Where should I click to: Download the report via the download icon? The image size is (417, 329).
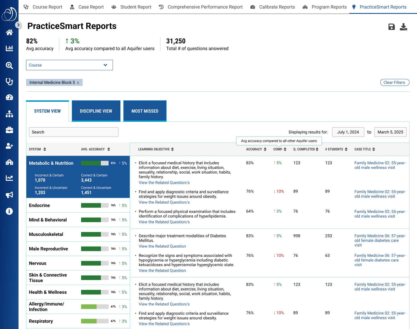click(404, 27)
